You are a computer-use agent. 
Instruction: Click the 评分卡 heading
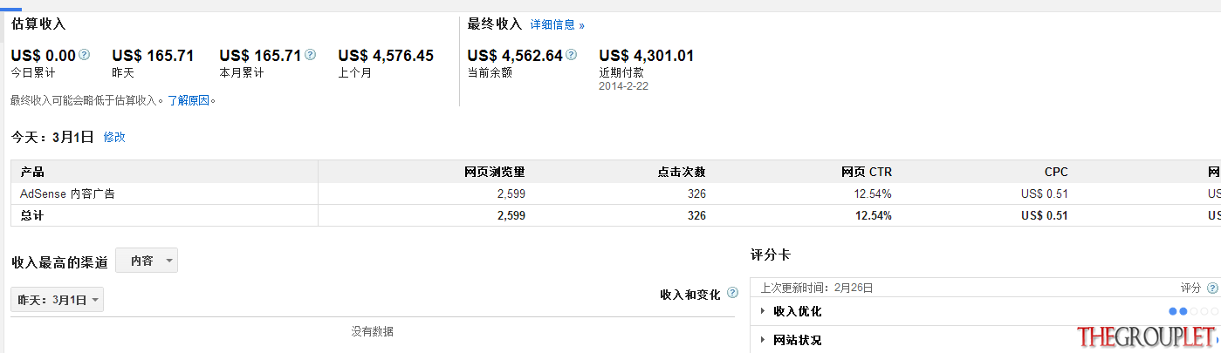[x=771, y=255]
